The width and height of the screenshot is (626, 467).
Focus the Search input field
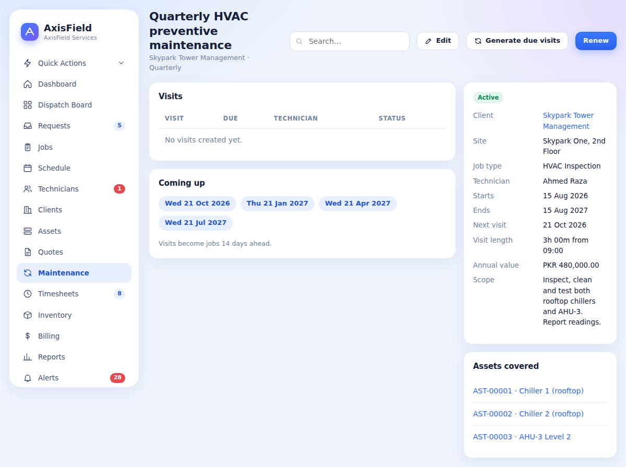click(350, 41)
